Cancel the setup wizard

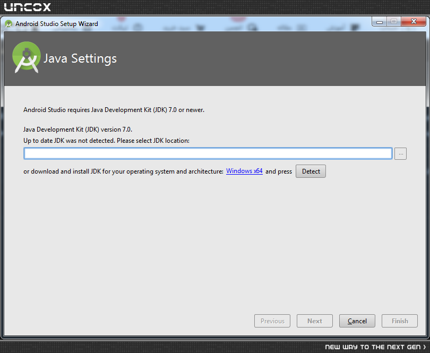(357, 321)
